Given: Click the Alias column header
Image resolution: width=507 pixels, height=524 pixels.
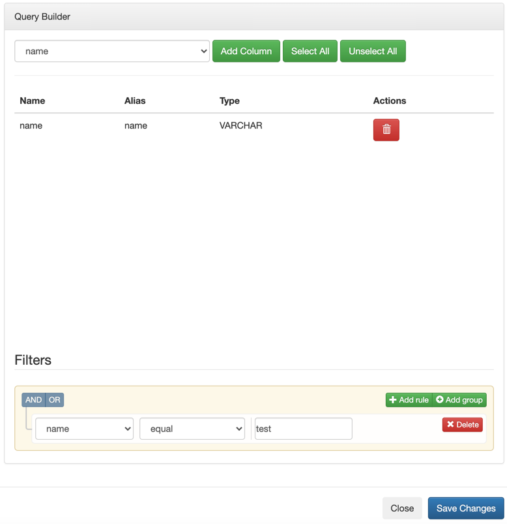Looking at the screenshot, I should point(135,100).
